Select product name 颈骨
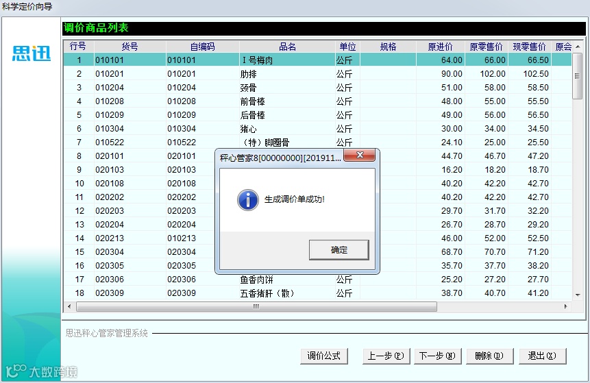This screenshot has height=383, width=590. (x=248, y=88)
